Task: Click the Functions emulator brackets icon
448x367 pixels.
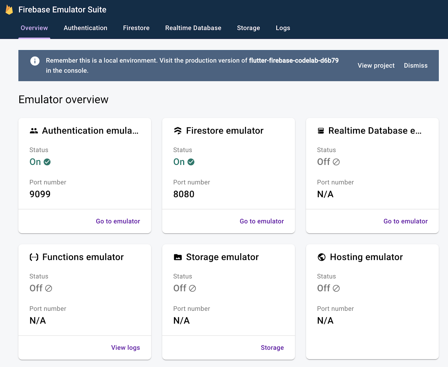Action: [34, 257]
